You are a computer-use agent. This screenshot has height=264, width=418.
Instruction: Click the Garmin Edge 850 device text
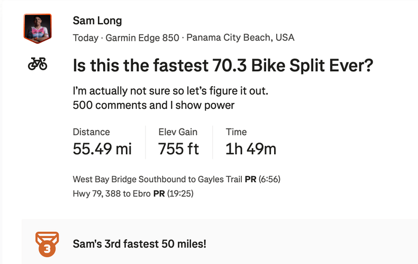point(142,38)
